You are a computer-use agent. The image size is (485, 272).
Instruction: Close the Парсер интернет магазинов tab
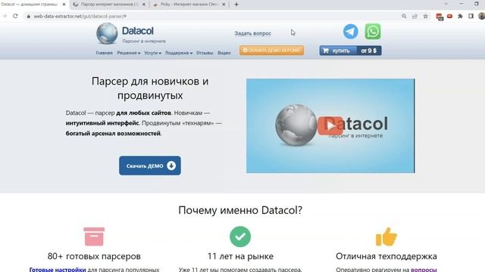point(144,5)
